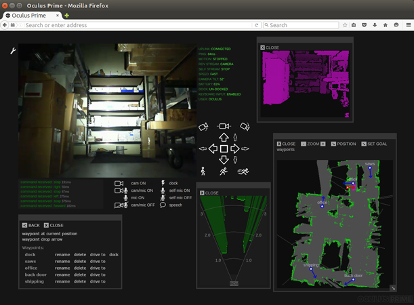
Task: Turn mic ON
Action: tap(138, 198)
